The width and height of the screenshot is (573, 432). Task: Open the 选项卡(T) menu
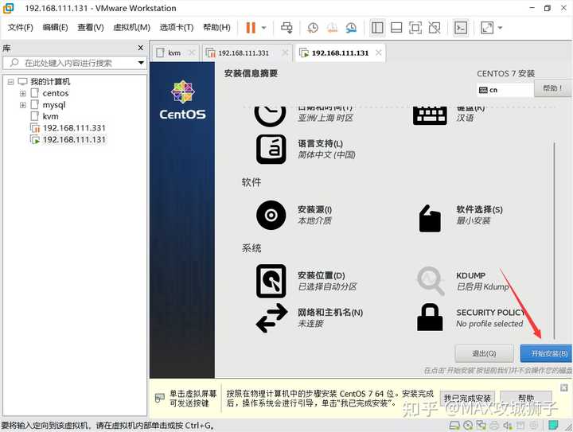(177, 27)
